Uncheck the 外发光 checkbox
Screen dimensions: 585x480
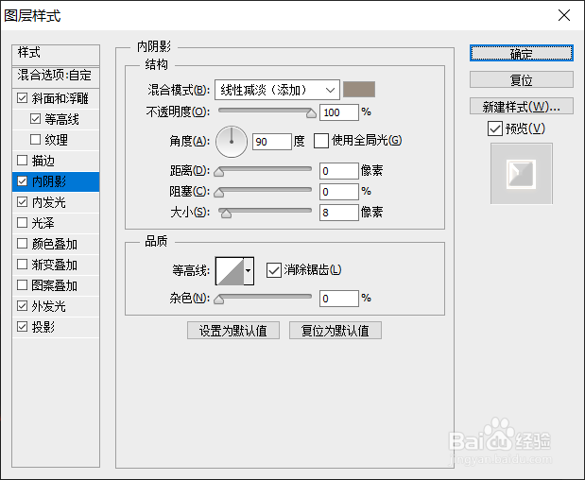(22, 306)
